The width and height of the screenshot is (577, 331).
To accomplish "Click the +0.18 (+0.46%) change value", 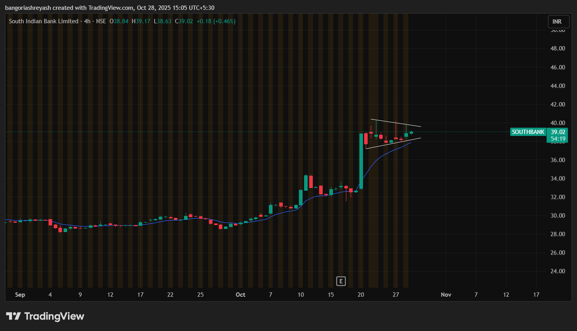I will [216, 21].
